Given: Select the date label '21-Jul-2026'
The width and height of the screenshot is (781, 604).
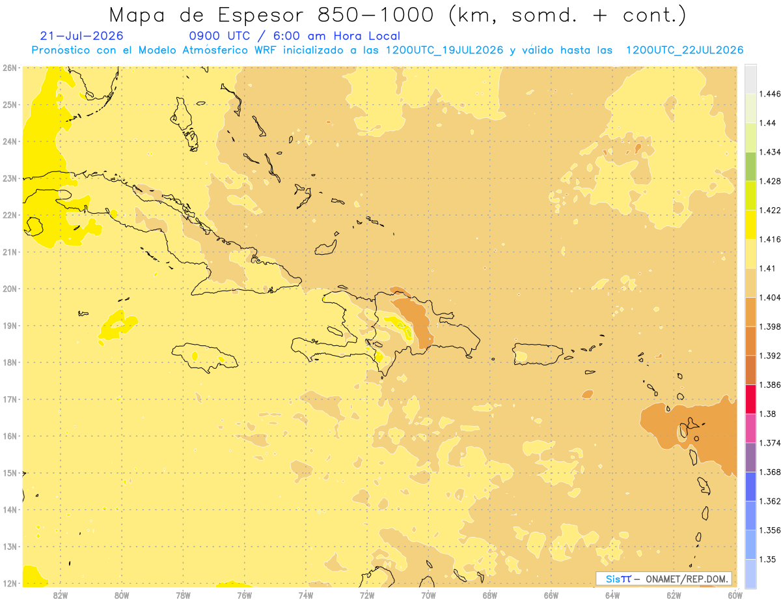Looking at the screenshot, I should coord(81,36).
